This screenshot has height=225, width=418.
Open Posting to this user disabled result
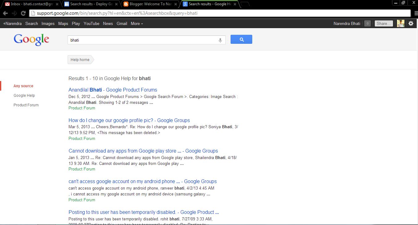(x=144, y=212)
